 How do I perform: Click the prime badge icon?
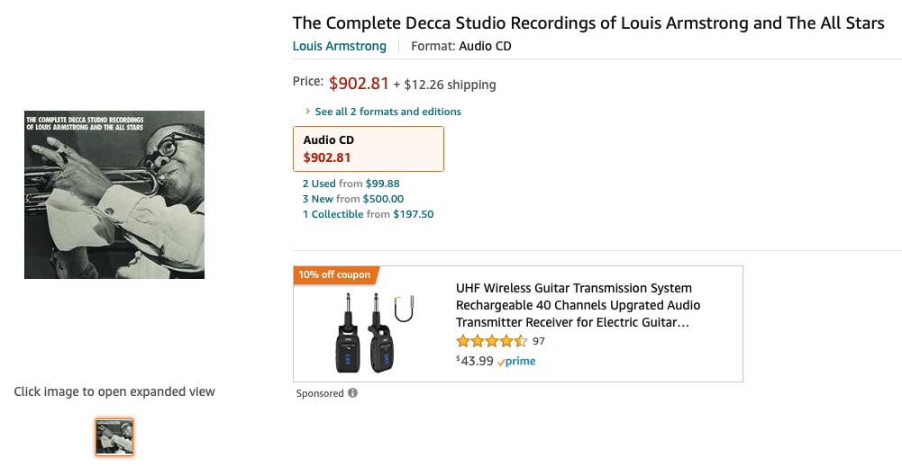(516, 362)
